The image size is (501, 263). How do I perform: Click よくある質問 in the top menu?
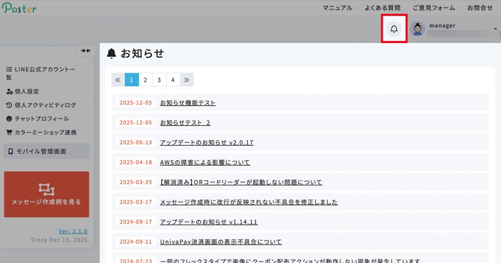(x=382, y=8)
